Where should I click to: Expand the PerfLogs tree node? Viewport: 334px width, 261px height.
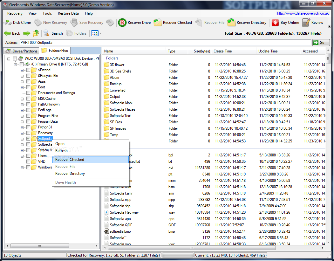click(22, 110)
